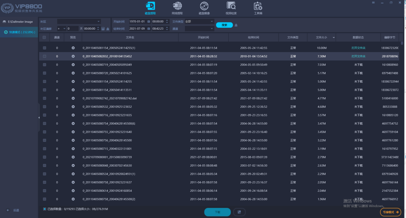Open the 时区 time zone dropdown
The height and width of the screenshot is (218, 406).
pos(79,21)
